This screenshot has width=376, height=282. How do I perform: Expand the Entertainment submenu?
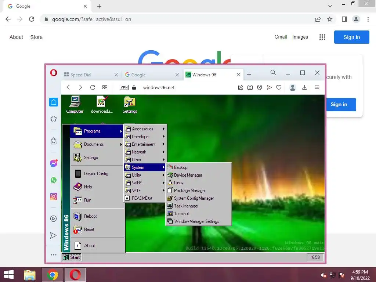tap(145, 144)
